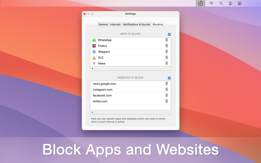Select the Telegram row text

tap(104, 52)
